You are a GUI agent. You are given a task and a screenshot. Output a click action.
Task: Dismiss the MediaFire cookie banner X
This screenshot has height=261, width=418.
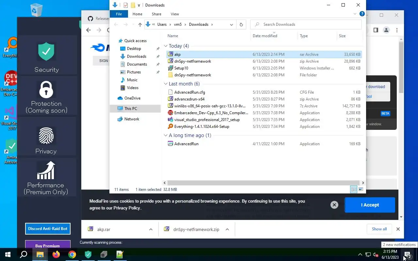coord(334,205)
